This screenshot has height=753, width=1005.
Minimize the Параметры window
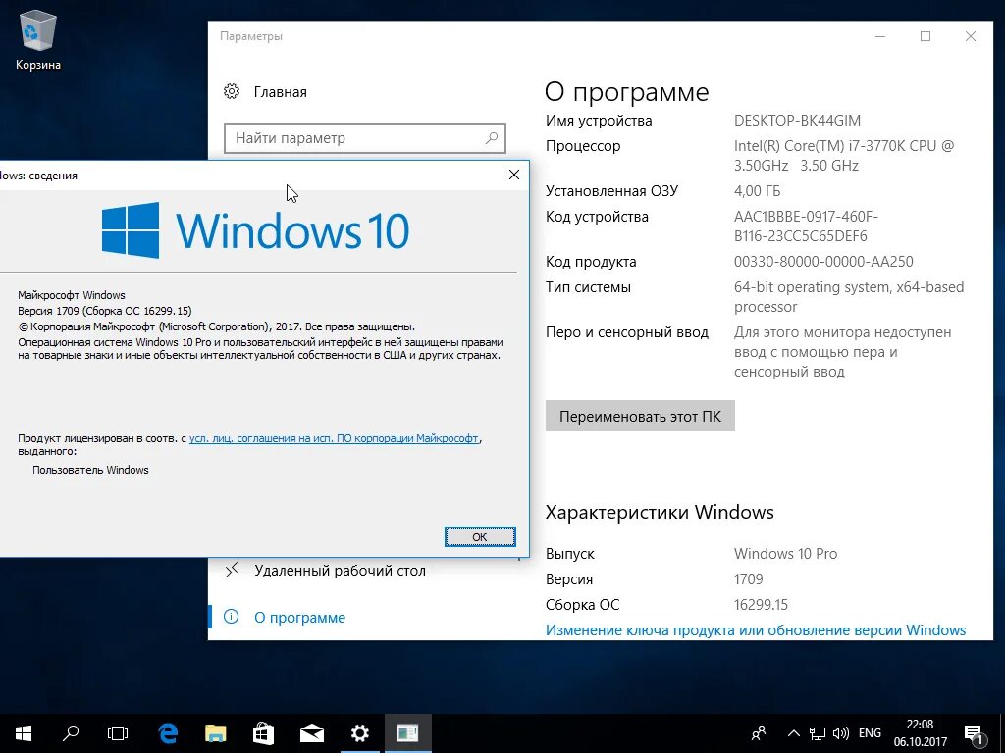[880, 36]
